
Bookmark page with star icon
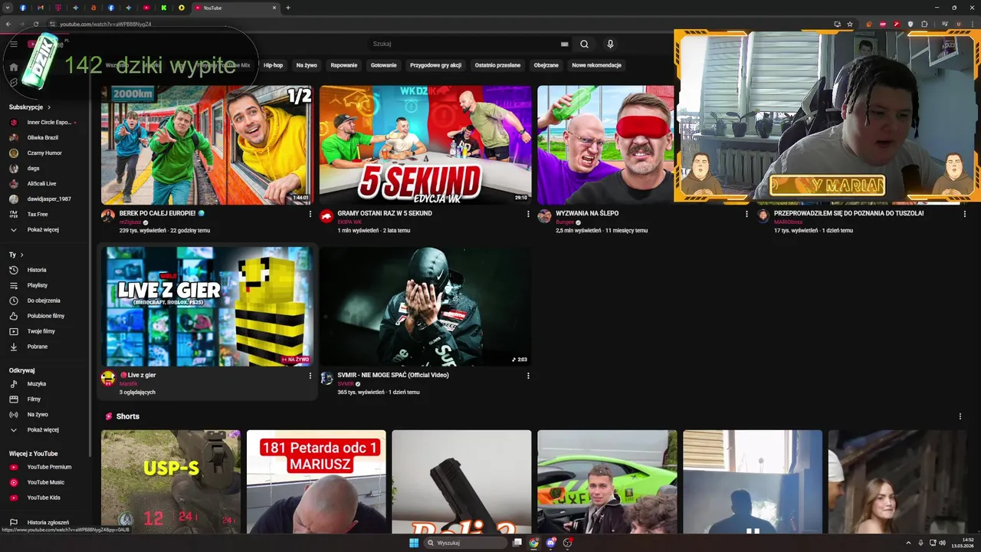[850, 24]
